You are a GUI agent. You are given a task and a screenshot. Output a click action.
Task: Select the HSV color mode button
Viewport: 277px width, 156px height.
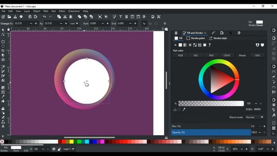[211, 55]
